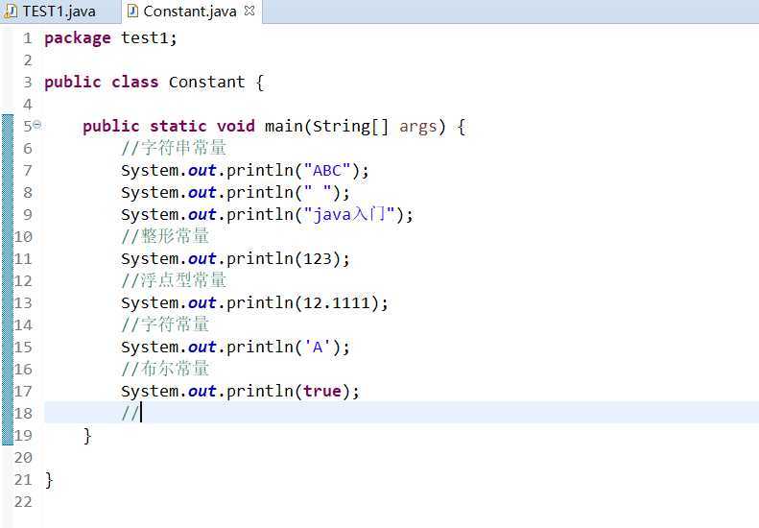The height and width of the screenshot is (528, 759).
Task: Click 'test1;' package name on line 1
Action: (x=149, y=37)
